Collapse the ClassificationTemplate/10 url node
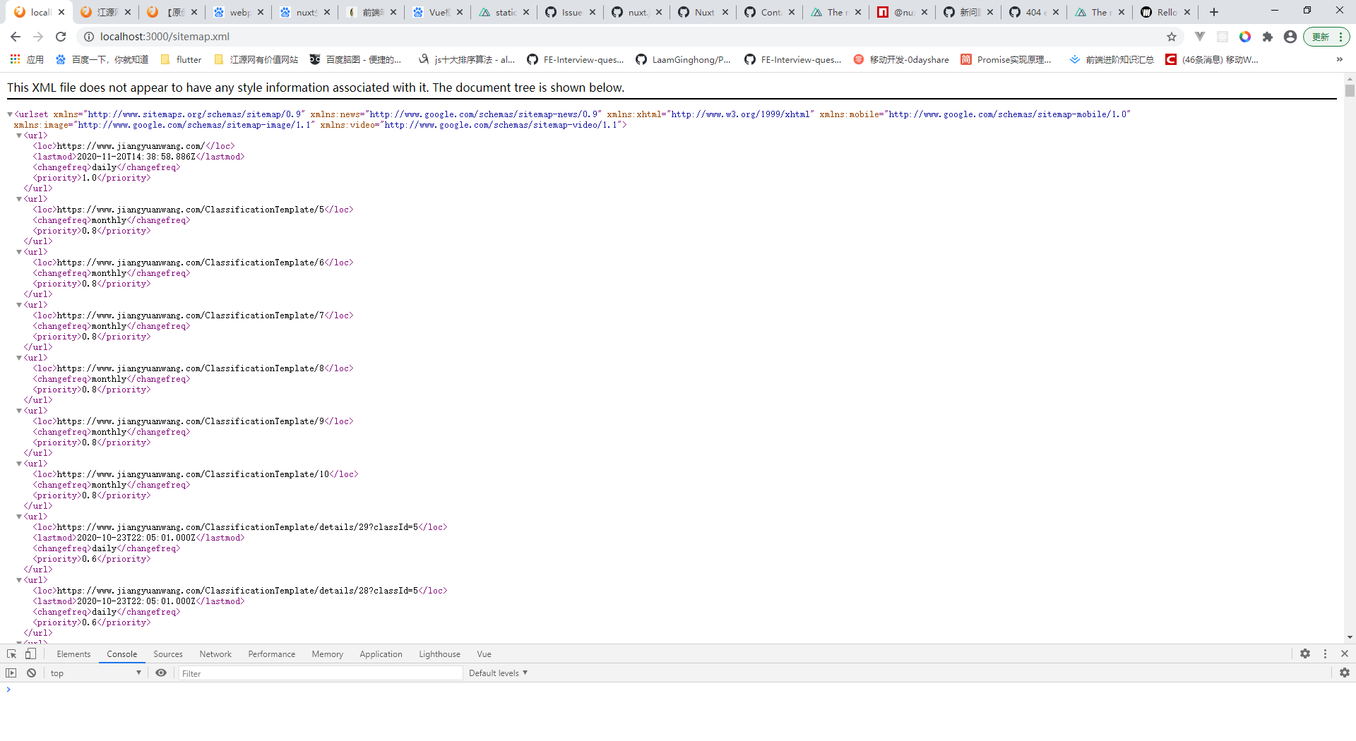The width and height of the screenshot is (1356, 741). pyautogui.click(x=19, y=464)
